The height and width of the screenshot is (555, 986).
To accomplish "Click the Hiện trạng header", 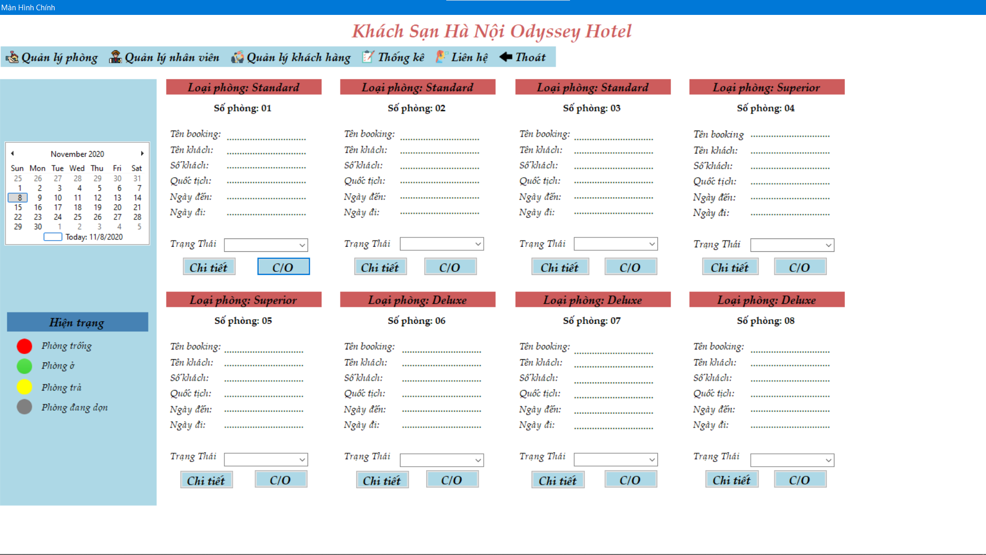I will point(78,322).
